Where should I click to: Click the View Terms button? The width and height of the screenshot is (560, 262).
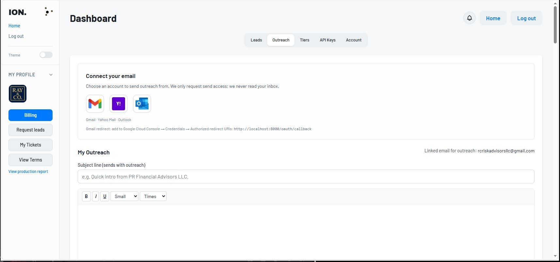pyautogui.click(x=30, y=160)
